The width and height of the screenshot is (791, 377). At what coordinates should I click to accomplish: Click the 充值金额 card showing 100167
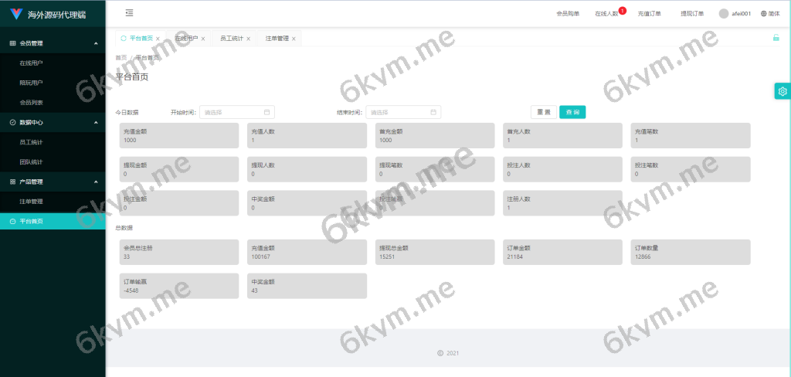(x=307, y=252)
